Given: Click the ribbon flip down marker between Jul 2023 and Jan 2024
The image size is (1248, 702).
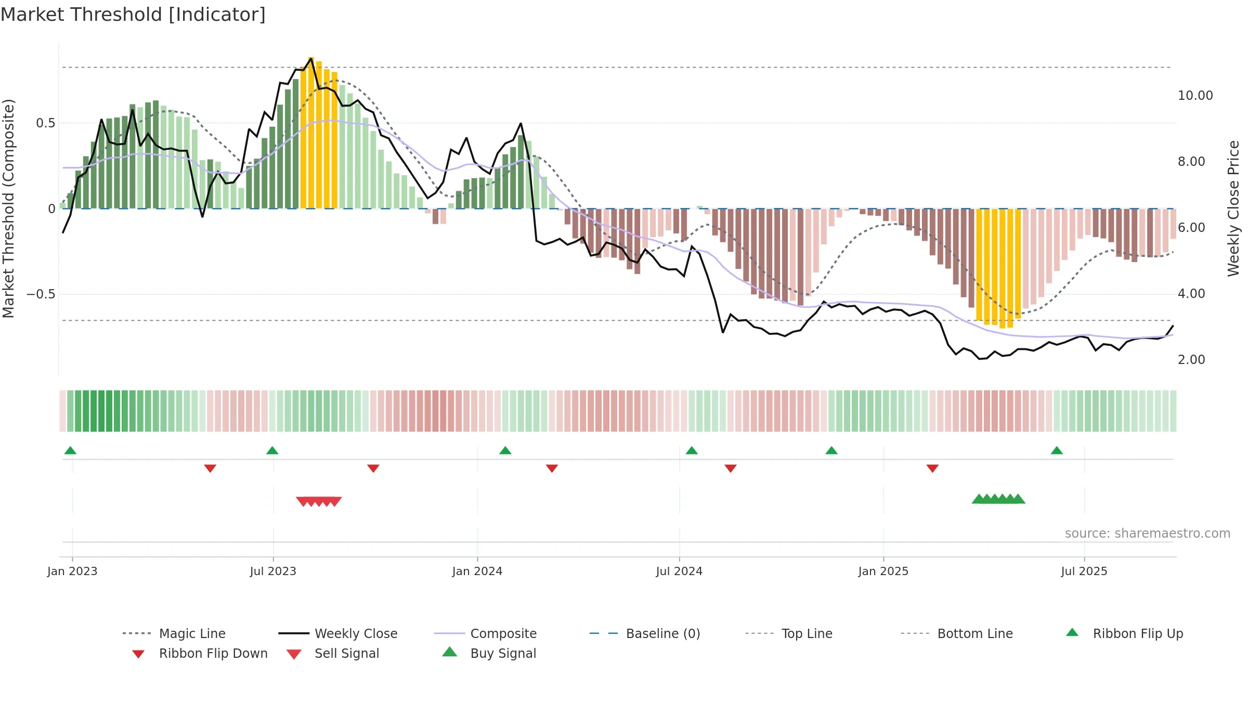Looking at the screenshot, I should tap(373, 469).
